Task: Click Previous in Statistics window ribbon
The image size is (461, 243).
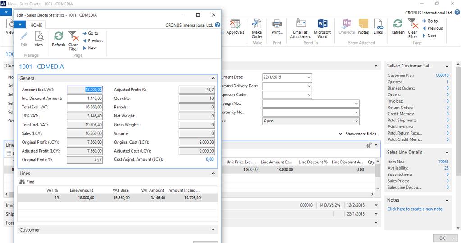Action: pos(93,40)
